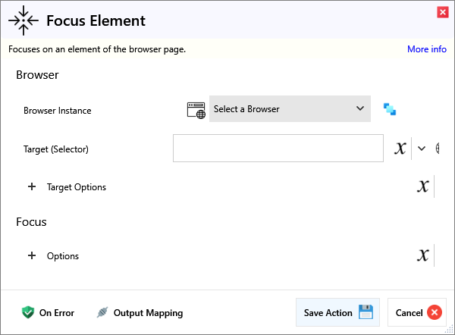Click the browser window icon beside Browser Instance
This screenshot has height=335, width=455.
coord(196,109)
